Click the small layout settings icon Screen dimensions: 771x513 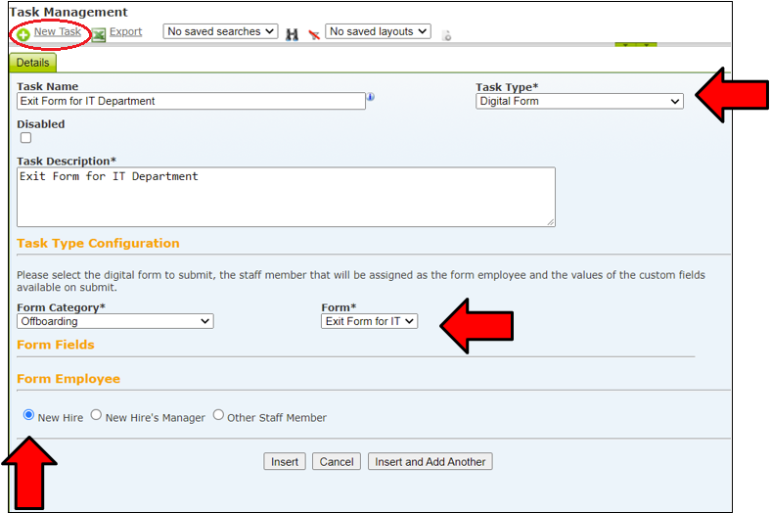(446, 35)
